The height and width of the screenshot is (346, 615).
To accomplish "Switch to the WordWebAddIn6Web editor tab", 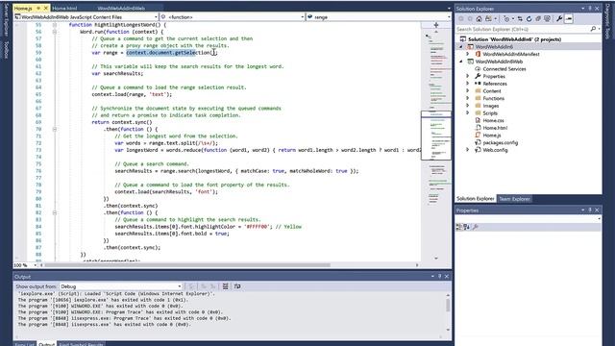I will pyautogui.click(x=121, y=8).
